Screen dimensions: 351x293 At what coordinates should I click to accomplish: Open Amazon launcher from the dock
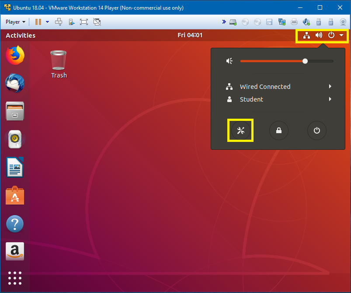click(x=15, y=251)
